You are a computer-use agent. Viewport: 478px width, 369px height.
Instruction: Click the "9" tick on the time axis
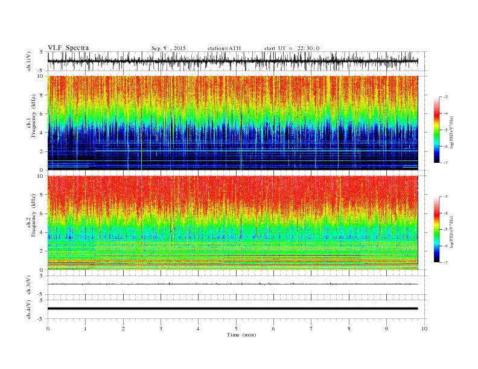[x=386, y=329]
